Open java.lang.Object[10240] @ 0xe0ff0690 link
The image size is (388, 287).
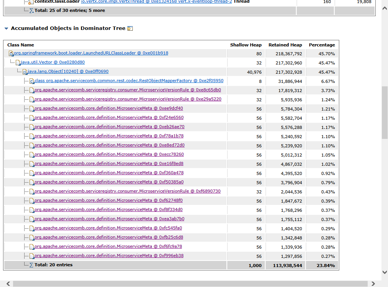click(x=68, y=71)
